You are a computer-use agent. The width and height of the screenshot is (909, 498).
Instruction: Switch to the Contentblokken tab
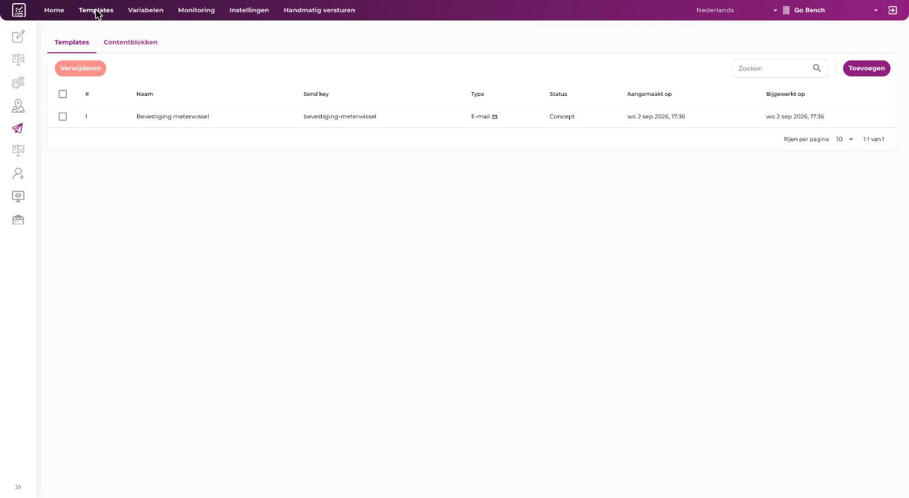pyautogui.click(x=131, y=42)
